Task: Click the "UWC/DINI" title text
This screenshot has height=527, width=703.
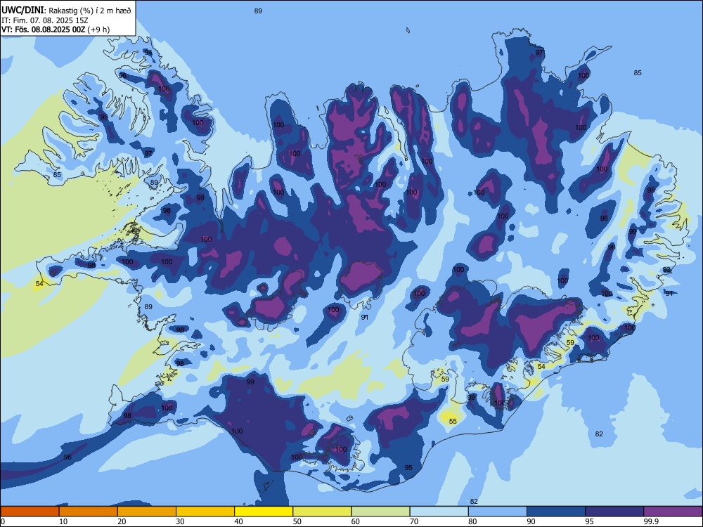Action: [22, 10]
